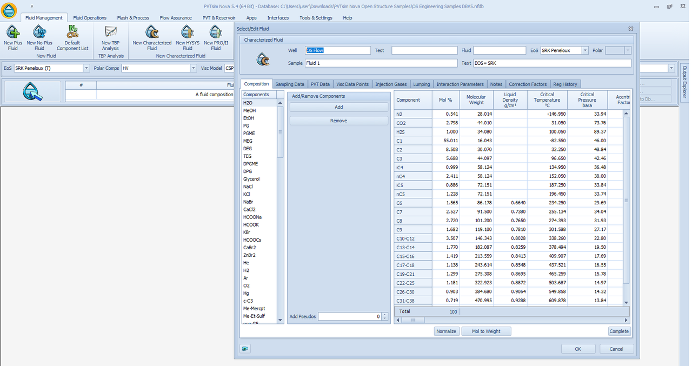This screenshot has width=692, height=366.
Task: Open the Tools & Settings ribbon tab
Action: point(316,18)
